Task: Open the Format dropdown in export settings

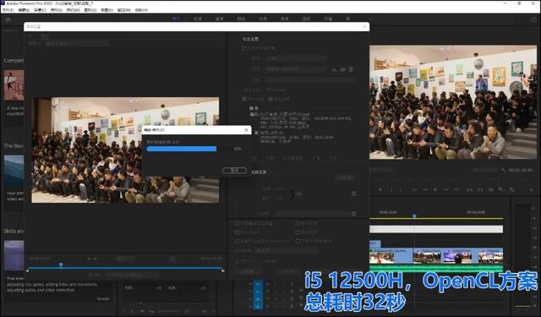Action: point(296,58)
